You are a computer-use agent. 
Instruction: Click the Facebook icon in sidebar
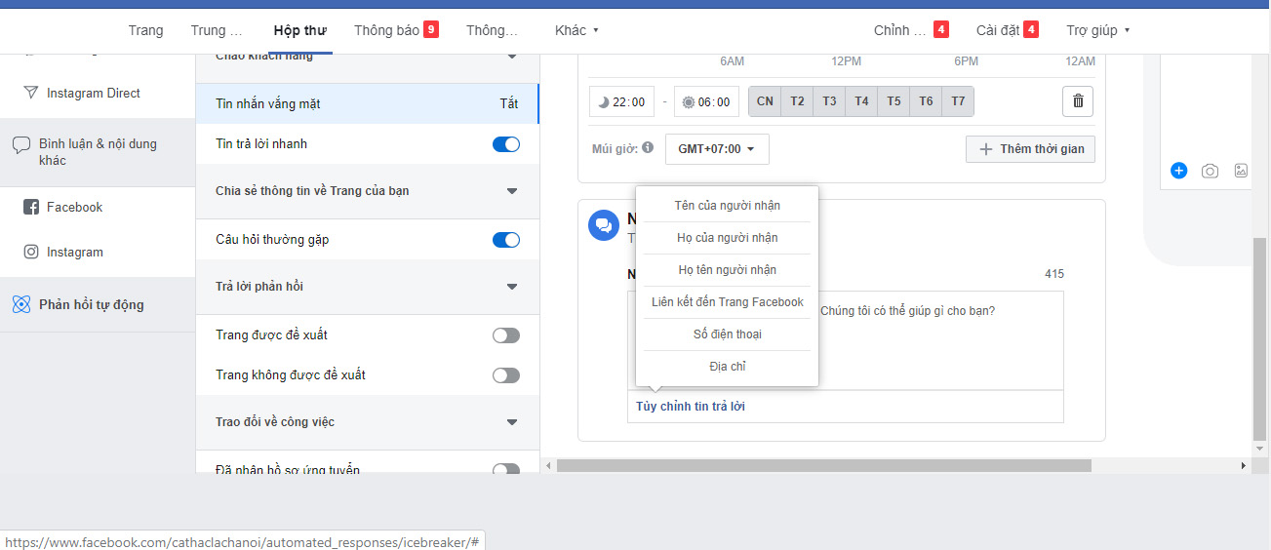[x=30, y=208]
